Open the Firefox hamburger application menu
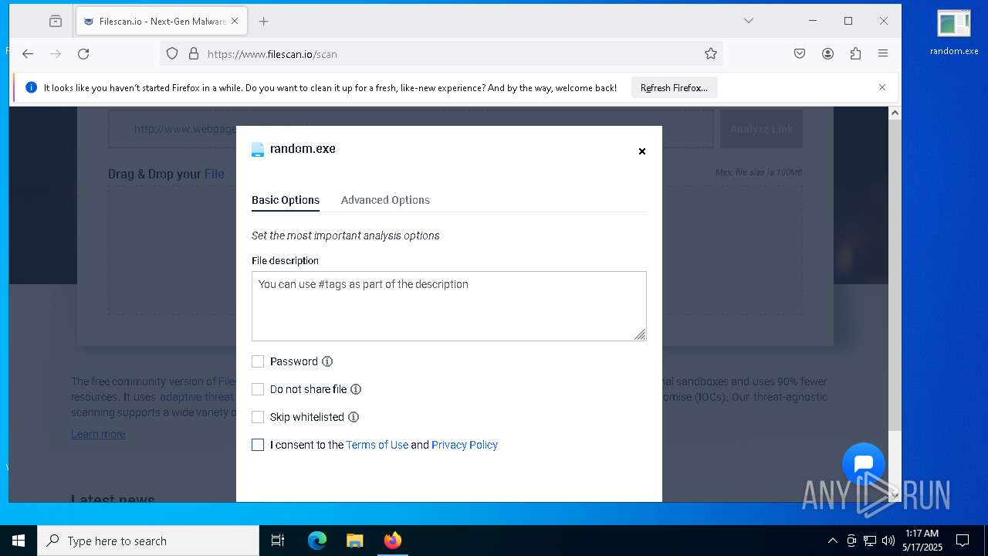This screenshot has height=556, width=988. pyautogui.click(x=883, y=53)
